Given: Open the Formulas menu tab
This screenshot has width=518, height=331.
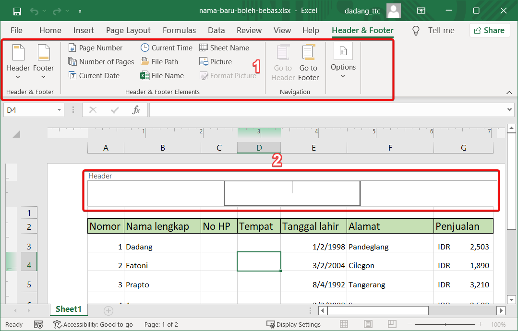Looking at the screenshot, I should (x=179, y=30).
